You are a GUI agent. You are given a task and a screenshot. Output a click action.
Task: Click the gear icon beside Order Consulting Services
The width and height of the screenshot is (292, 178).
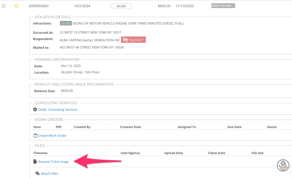[x=35, y=109]
